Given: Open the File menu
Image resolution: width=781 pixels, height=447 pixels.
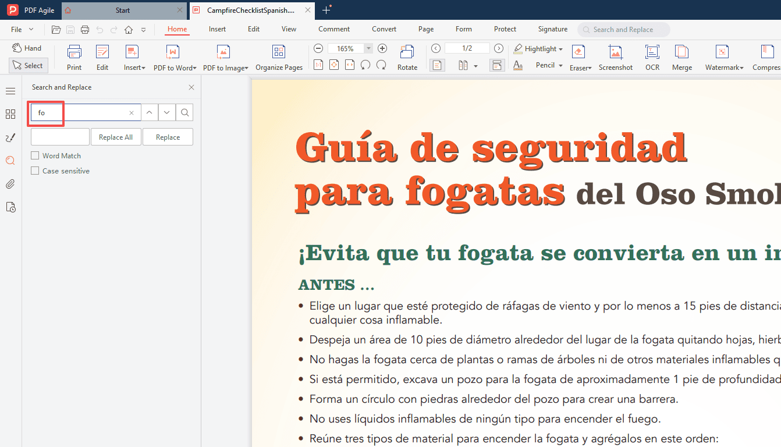Looking at the screenshot, I should click(x=15, y=29).
